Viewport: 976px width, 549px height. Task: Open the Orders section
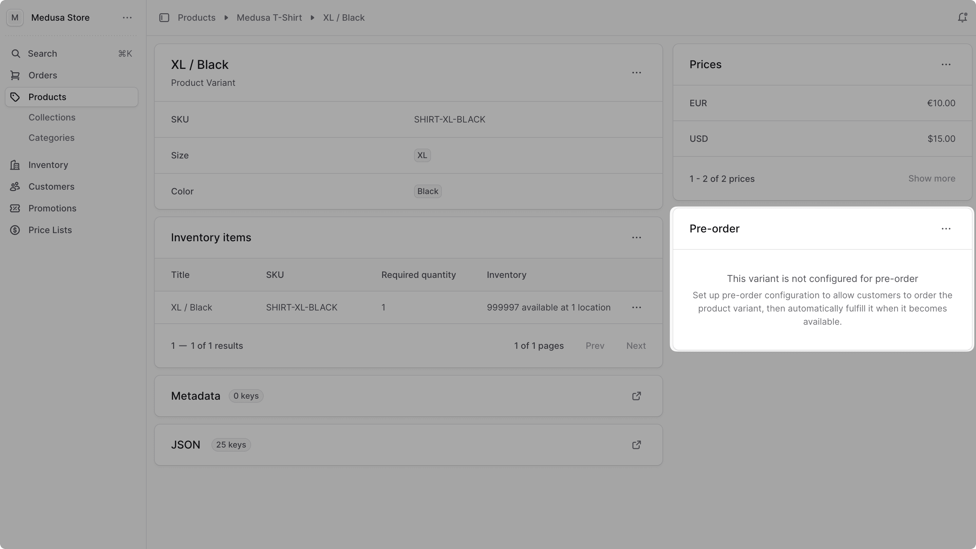pyautogui.click(x=42, y=75)
